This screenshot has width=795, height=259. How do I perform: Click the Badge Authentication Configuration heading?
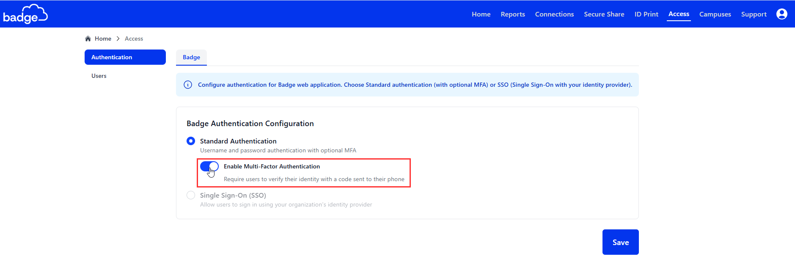250,123
